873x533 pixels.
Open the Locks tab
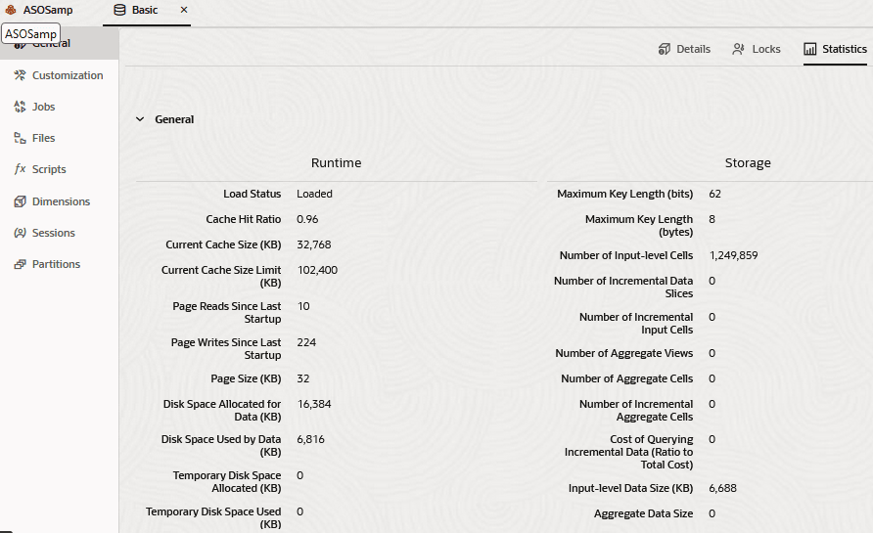point(757,49)
